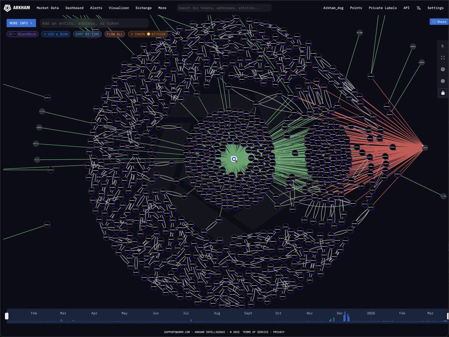Select the pointer cursor tool
This screenshot has height=337, width=449.
(x=443, y=46)
